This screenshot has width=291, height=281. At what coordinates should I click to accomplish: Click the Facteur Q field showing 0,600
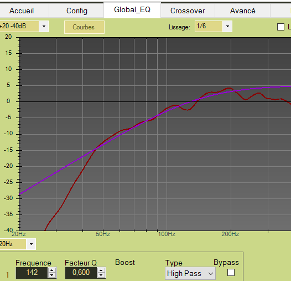81,273
